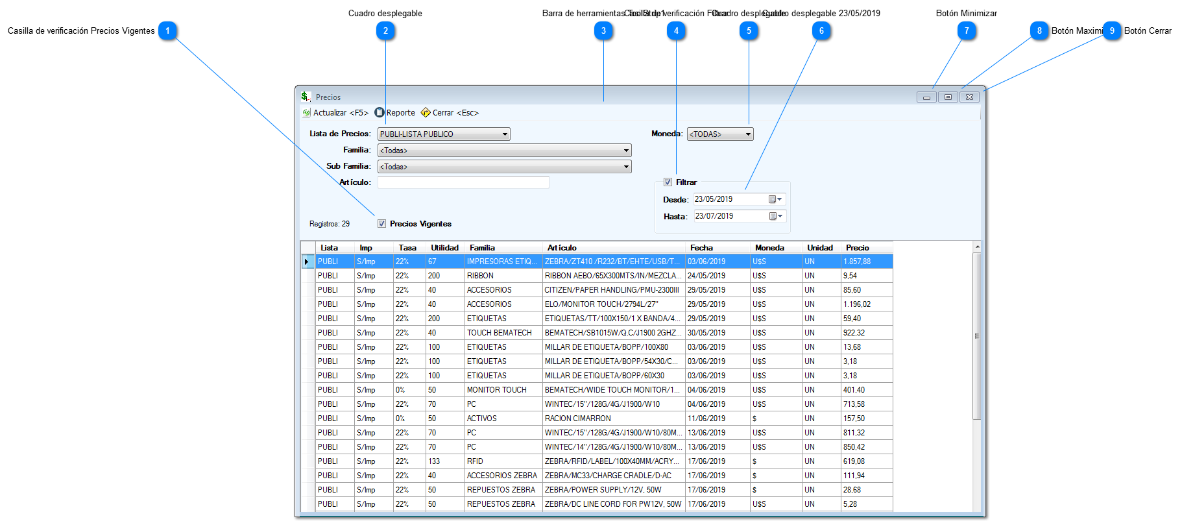Select the RFID family cell
The image size is (1182, 523).
click(x=503, y=461)
